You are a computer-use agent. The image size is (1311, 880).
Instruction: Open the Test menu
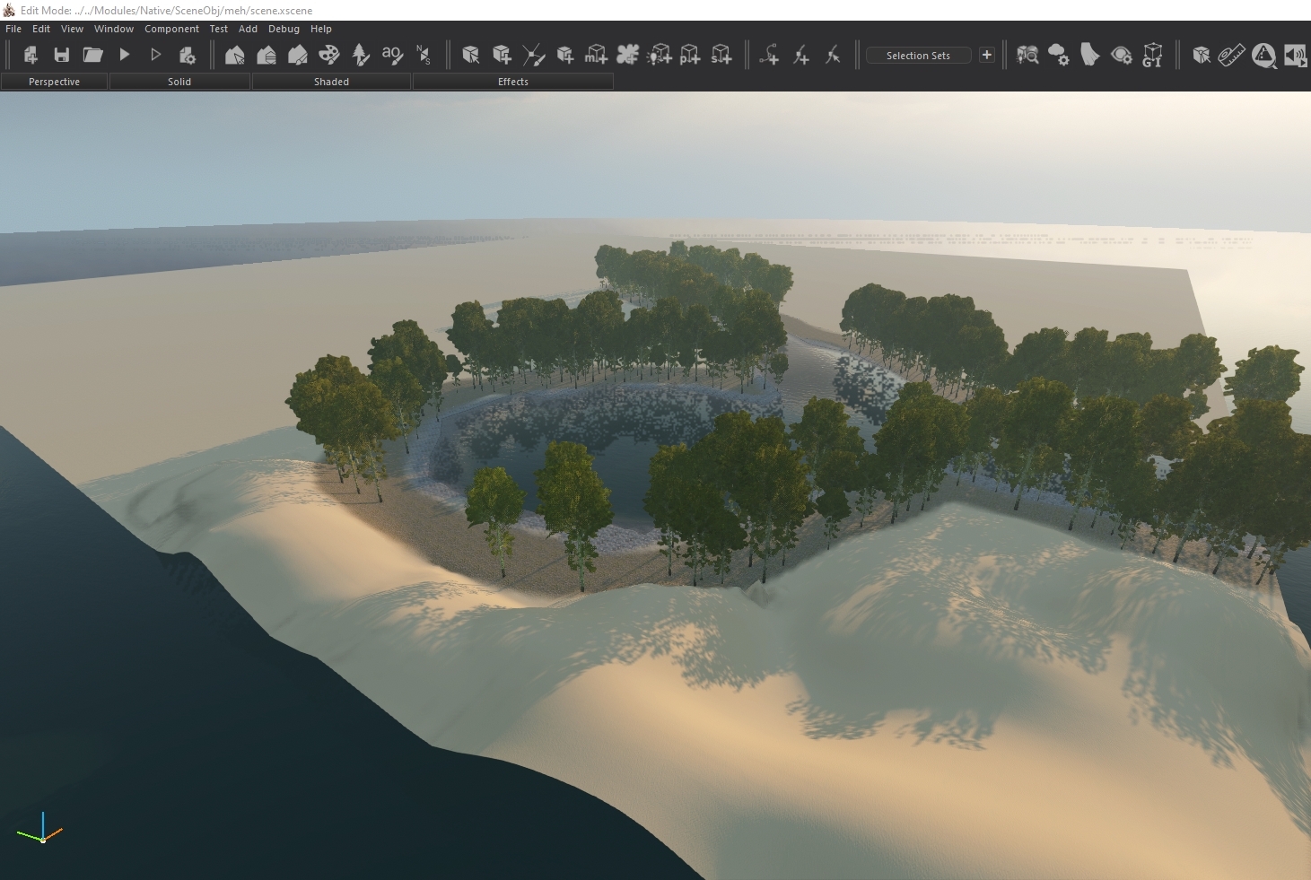tap(219, 29)
